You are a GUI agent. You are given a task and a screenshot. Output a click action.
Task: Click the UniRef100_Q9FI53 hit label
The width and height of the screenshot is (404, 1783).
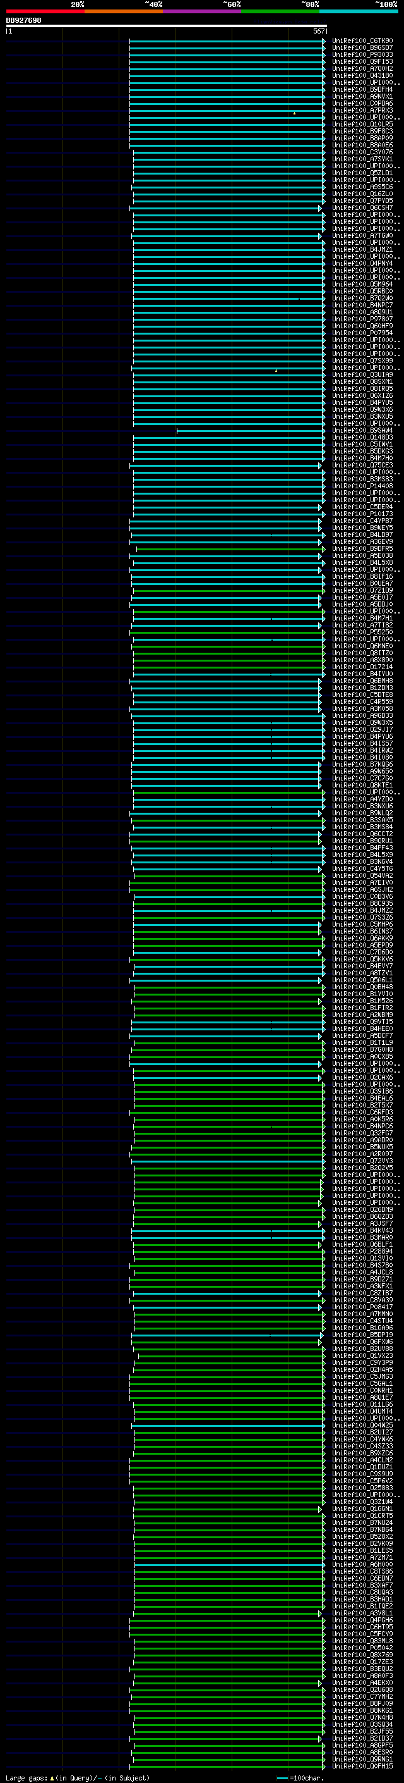tap(362, 61)
